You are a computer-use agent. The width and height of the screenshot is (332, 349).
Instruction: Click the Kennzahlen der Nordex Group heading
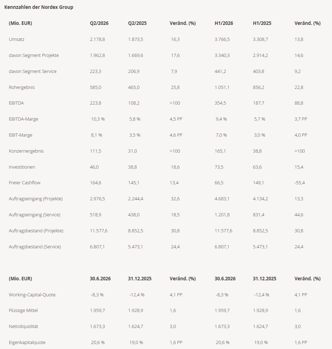click(x=39, y=7)
